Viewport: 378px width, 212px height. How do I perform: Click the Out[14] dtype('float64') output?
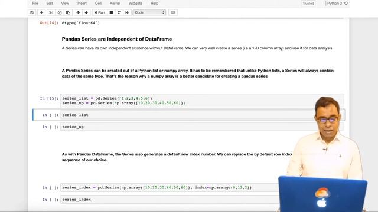click(x=81, y=23)
